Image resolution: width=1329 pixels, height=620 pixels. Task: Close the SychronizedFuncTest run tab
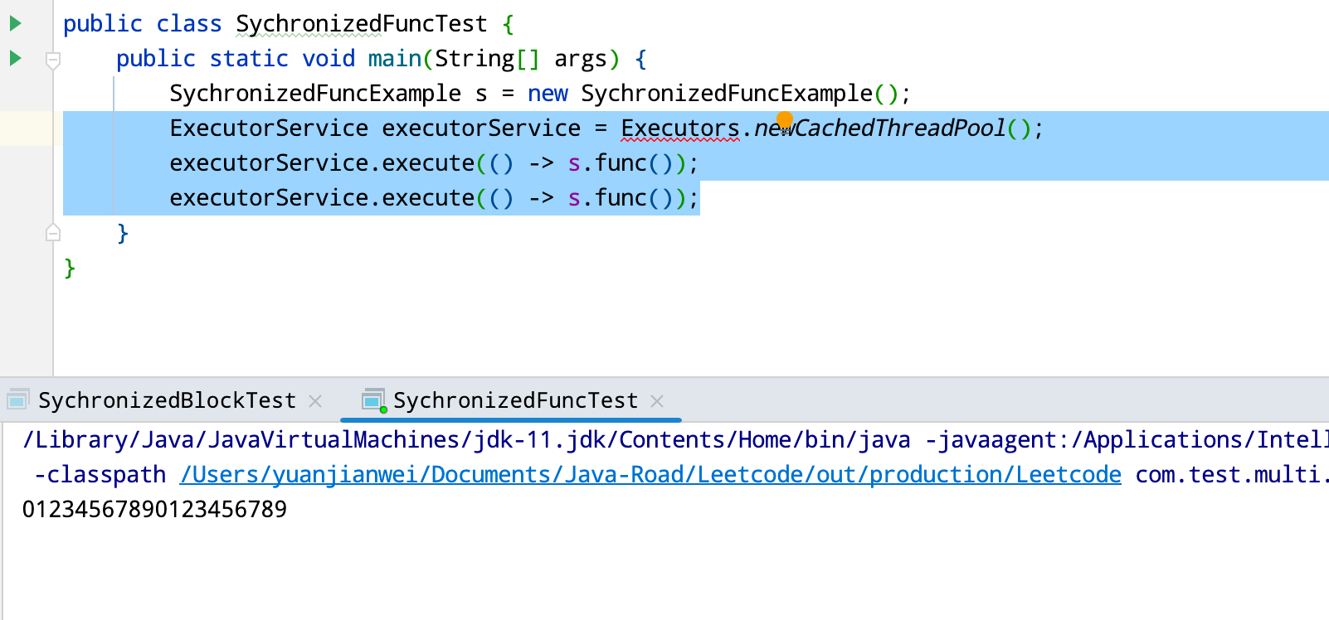point(657,401)
